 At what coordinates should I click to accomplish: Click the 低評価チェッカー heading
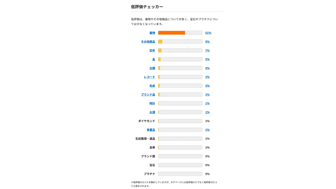point(147,7)
